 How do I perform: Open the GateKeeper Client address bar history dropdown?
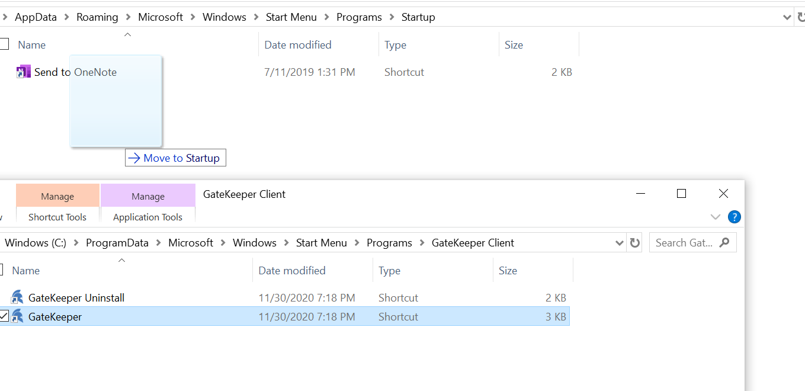click(x=620, y=243)
